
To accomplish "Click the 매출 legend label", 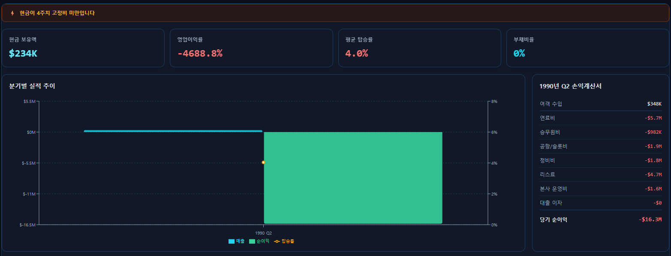I will pyautogui.click(x=240, y=241).
